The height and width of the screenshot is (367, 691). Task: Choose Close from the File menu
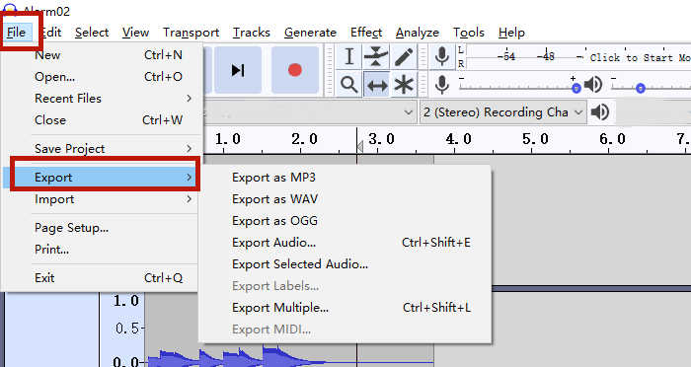(x=101, y=119)
